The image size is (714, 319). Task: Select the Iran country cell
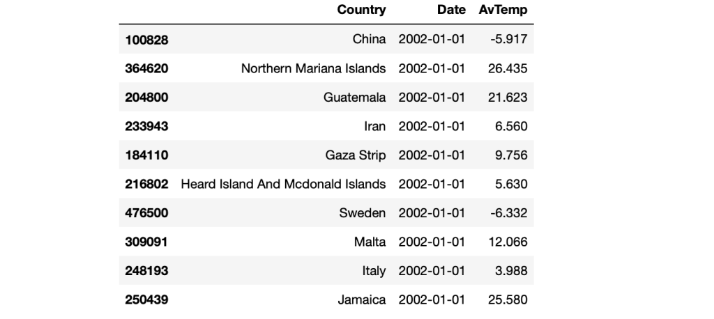click(x=374, y=127)
